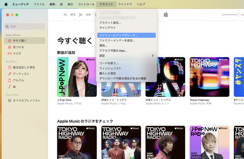Viewport: 244px width, 159px height.
Task: Click the ラジオ broadcast icon
Action: coord(10,54)
